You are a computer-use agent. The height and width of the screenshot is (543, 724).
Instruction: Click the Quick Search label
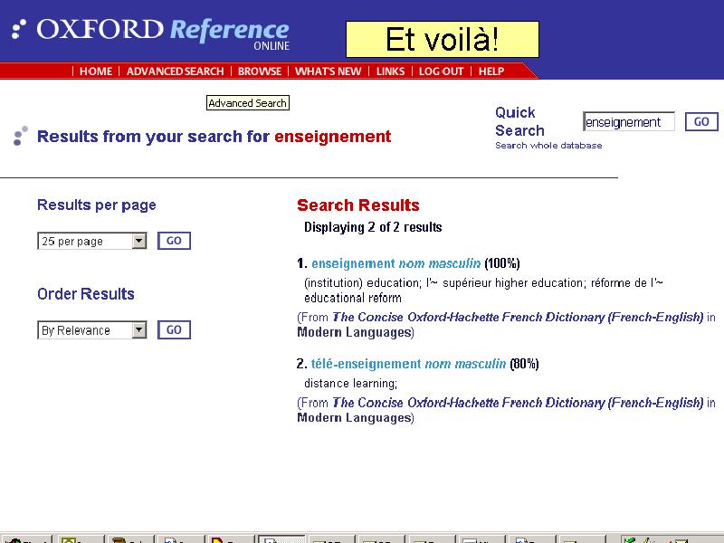click(x=519, y=121)
